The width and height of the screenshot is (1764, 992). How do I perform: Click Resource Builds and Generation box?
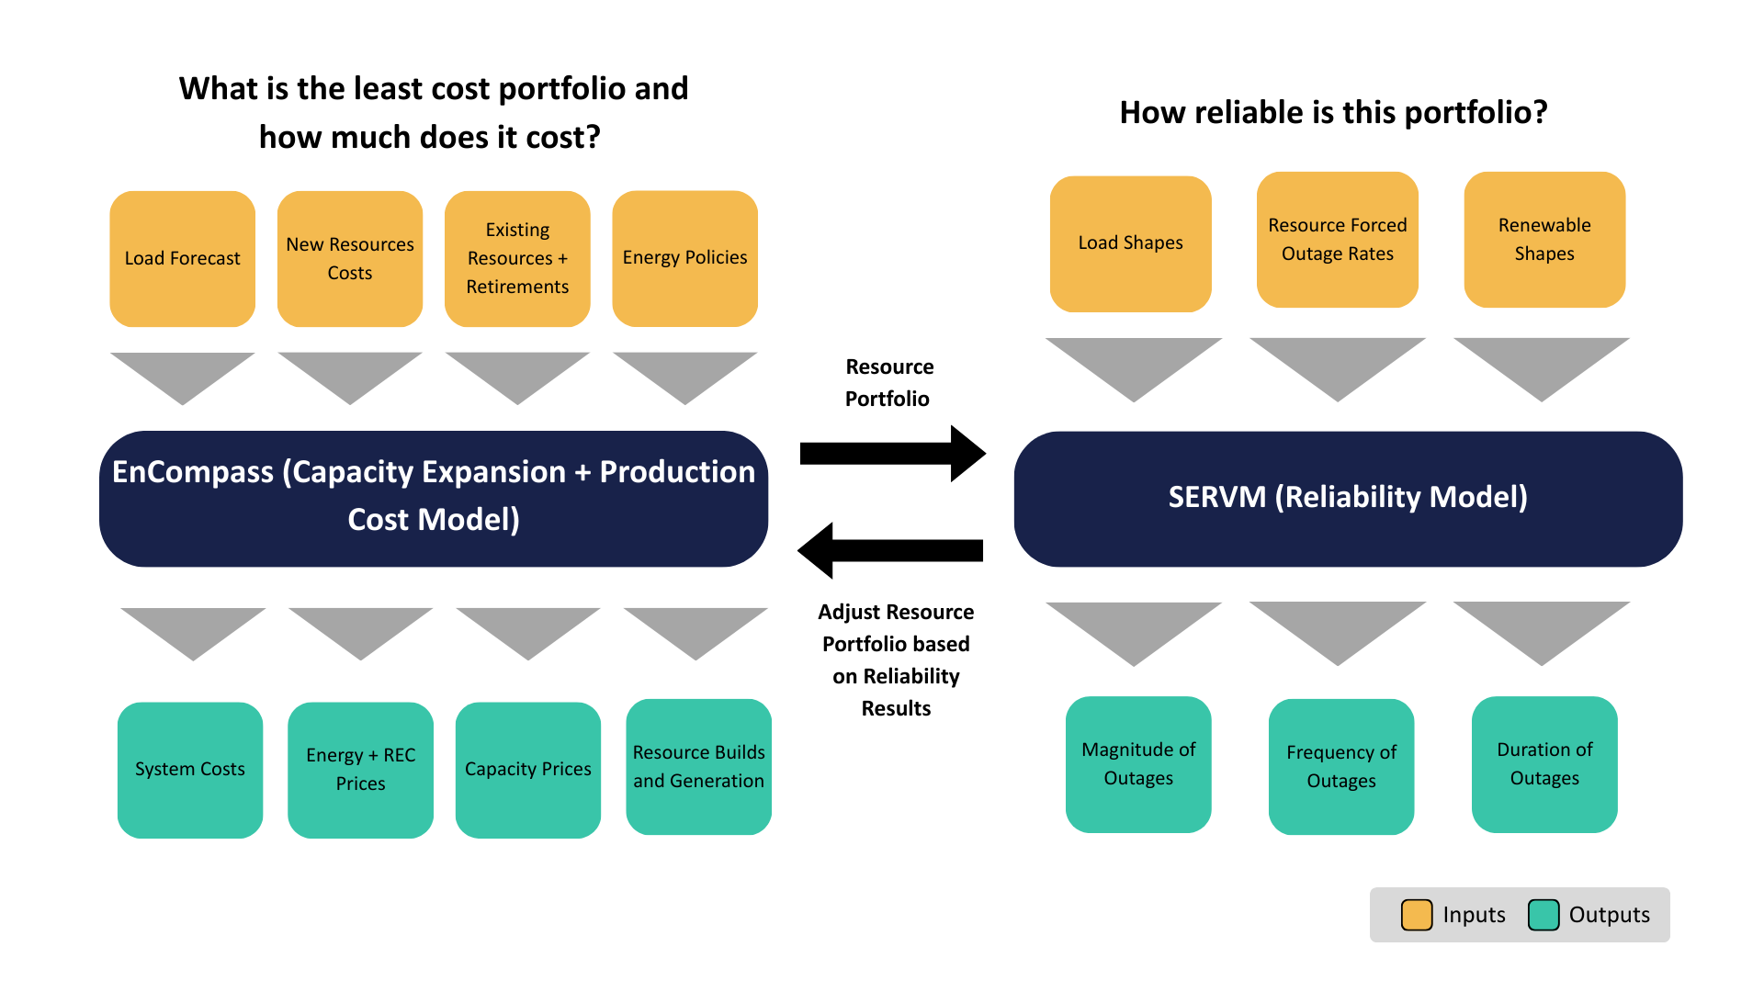point(698,766)
